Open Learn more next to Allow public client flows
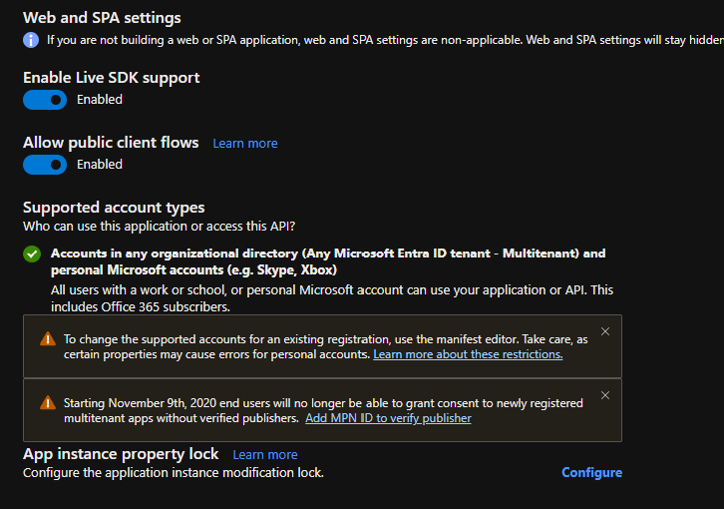724x509 pixels. (x=245, y=144)
